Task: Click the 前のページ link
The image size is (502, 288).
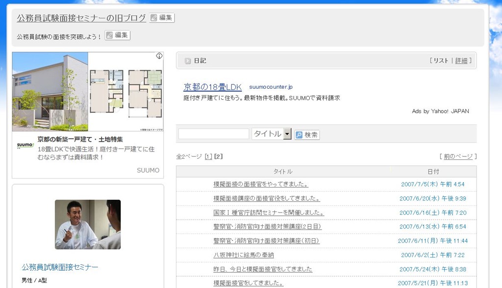Action: (458, 157)
